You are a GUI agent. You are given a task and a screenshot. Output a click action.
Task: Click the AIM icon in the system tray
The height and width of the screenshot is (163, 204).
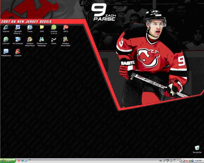(x=187, y=161)
